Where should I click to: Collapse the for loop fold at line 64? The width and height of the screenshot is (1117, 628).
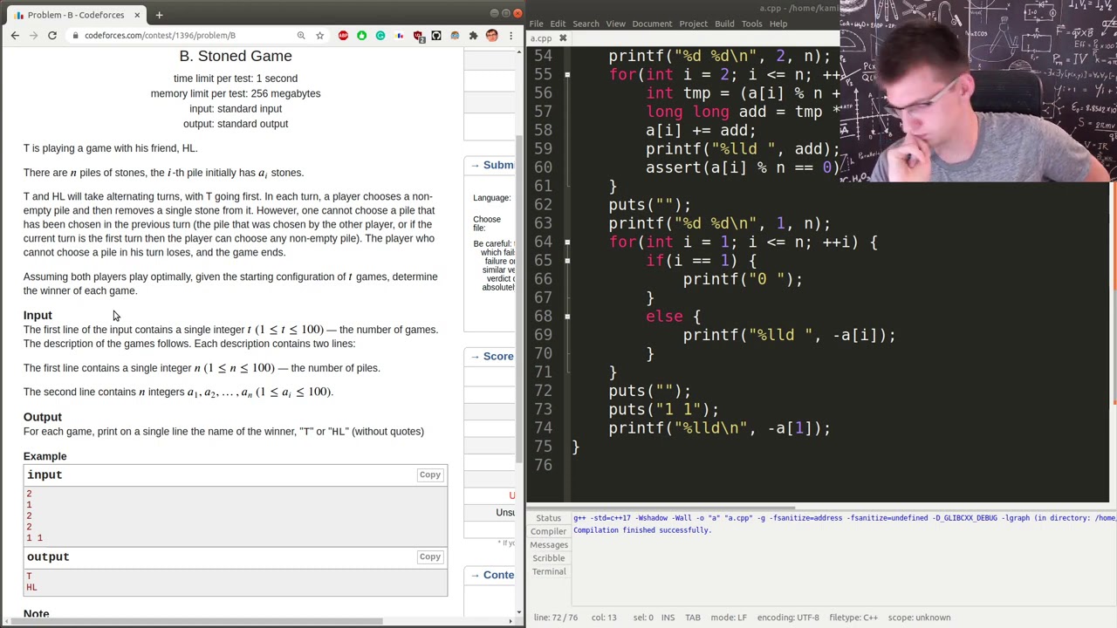point(566,242)
